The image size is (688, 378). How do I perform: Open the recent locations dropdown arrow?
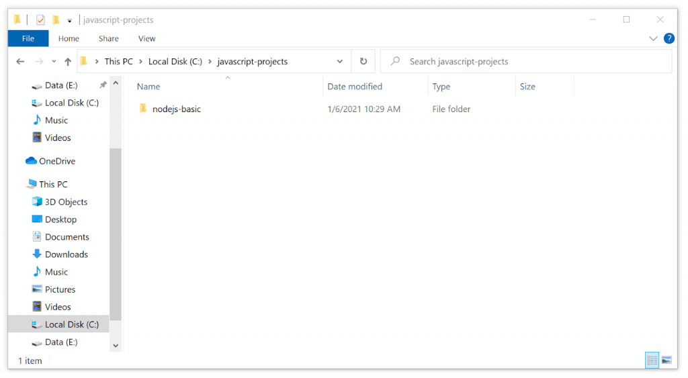pos(54,62)
